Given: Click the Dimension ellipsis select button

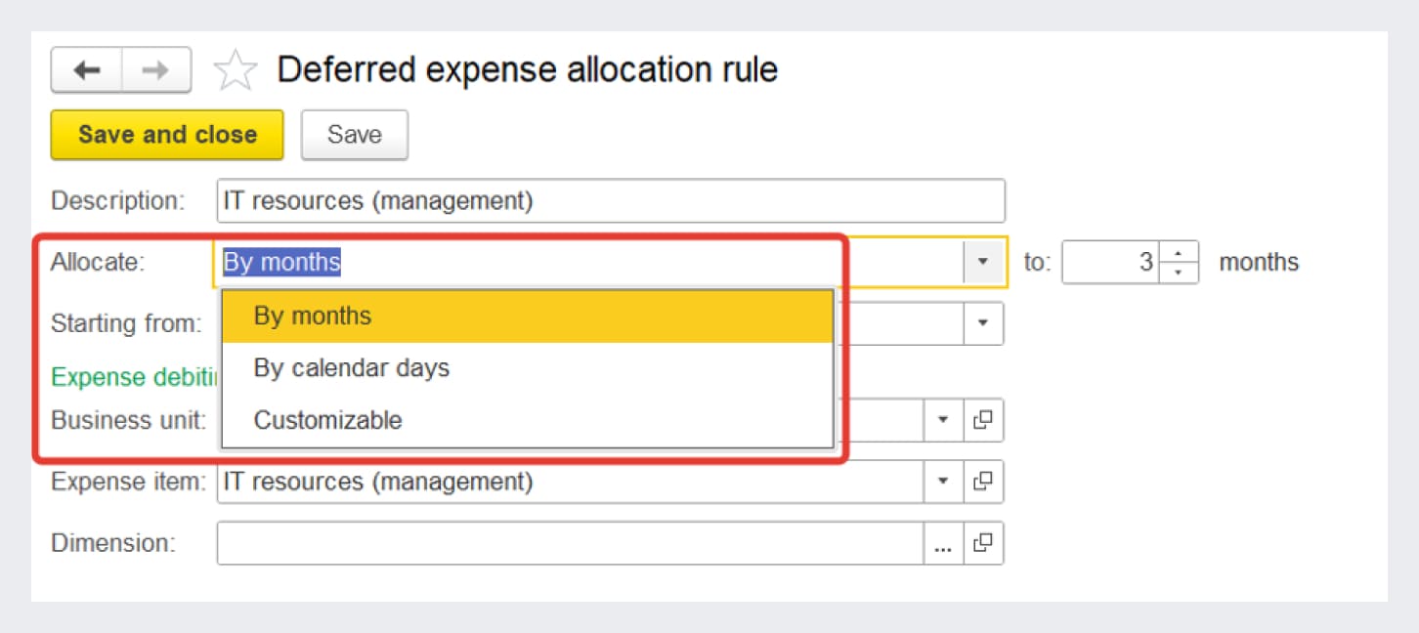Looking at the screenshot, I should click(x=943, y=543).
